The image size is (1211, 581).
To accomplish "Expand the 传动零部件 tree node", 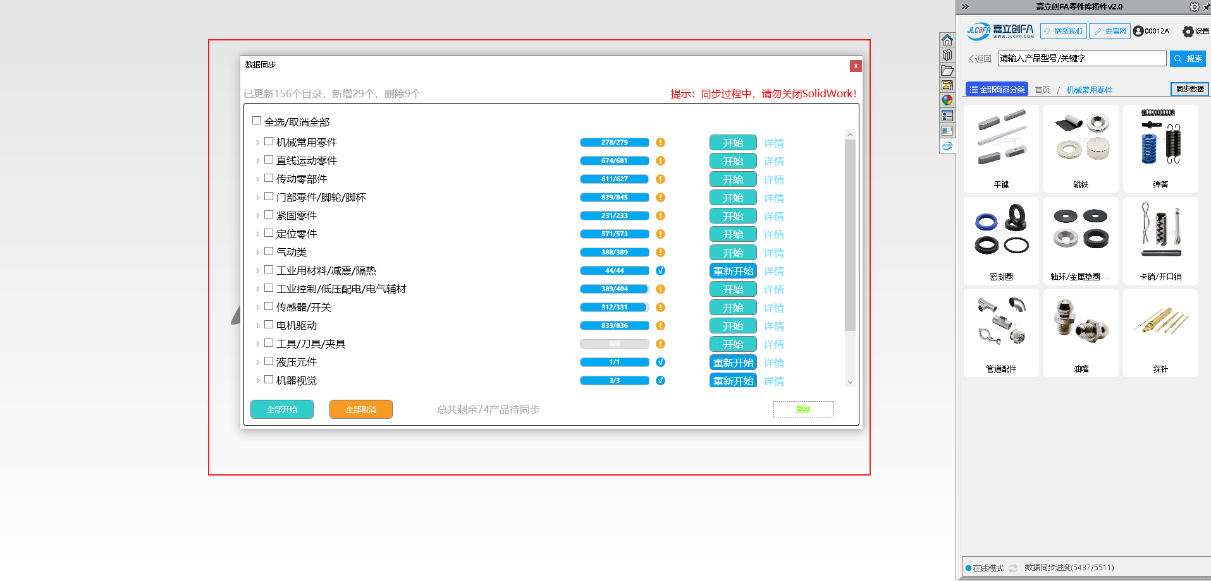I will pos(257,179).
